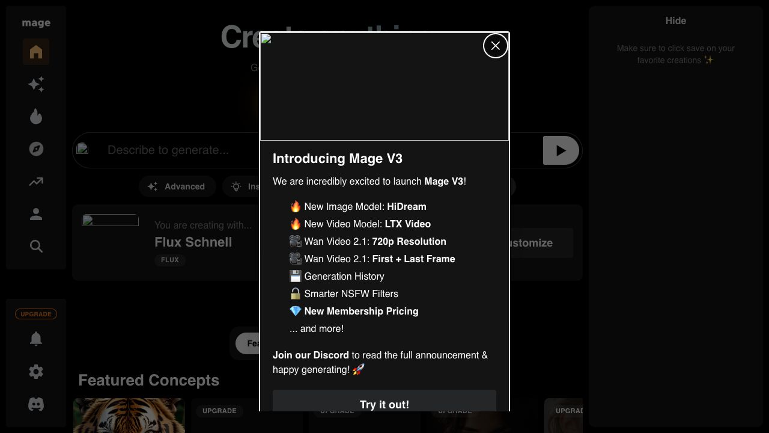Screen dimensions: 769x433
Task: Open the Profile person icon
Action: [36, 214]
